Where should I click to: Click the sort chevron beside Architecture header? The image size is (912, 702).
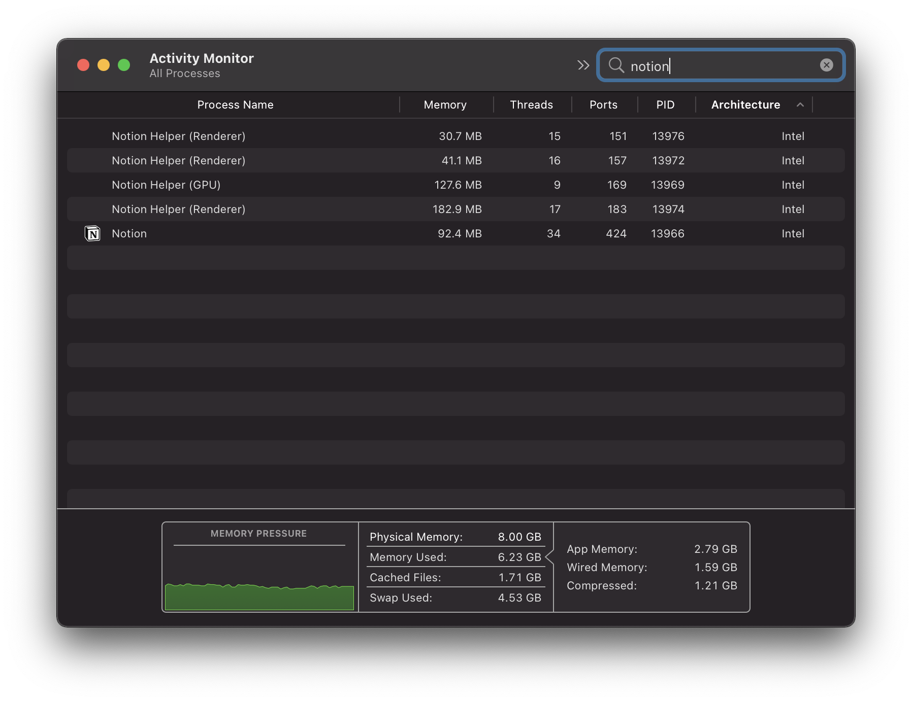pyautogui.click(x=800, y=105)
